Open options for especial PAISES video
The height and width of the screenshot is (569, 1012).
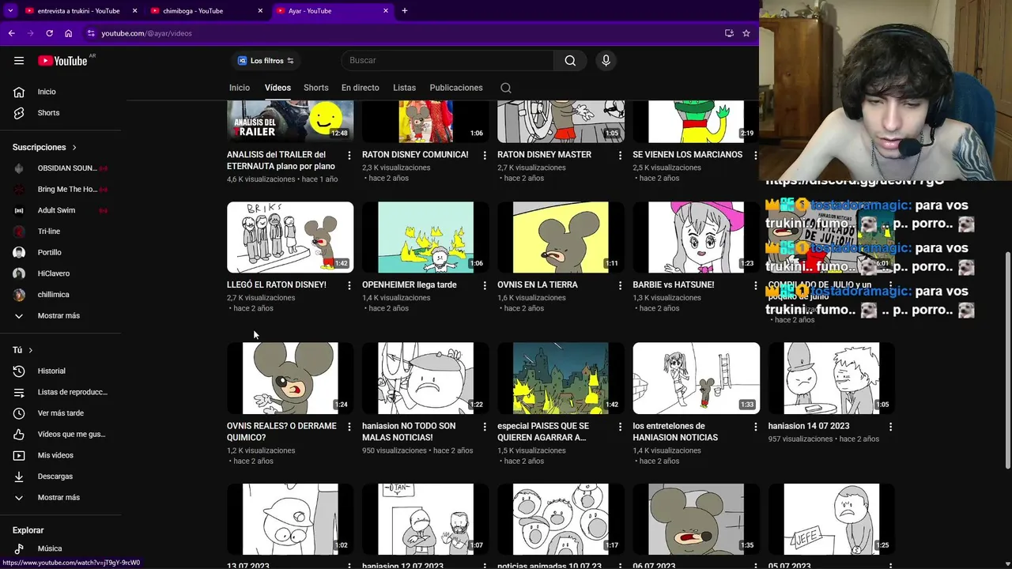tap(620, 427)
